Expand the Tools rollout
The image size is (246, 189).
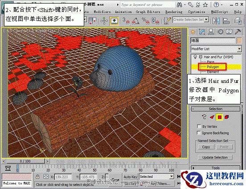tap(216, 168)
